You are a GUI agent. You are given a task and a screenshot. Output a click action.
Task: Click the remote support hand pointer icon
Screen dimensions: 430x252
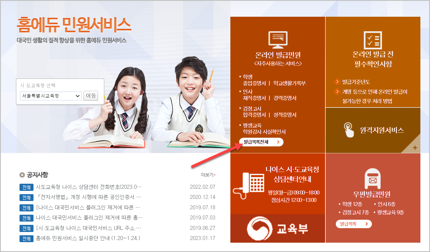click(349, 130)
